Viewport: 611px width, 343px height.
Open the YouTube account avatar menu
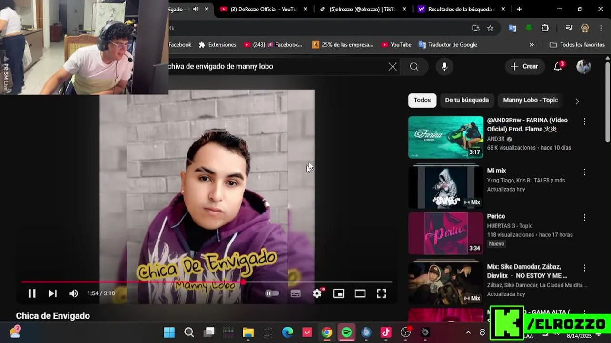tap(583, 67)
